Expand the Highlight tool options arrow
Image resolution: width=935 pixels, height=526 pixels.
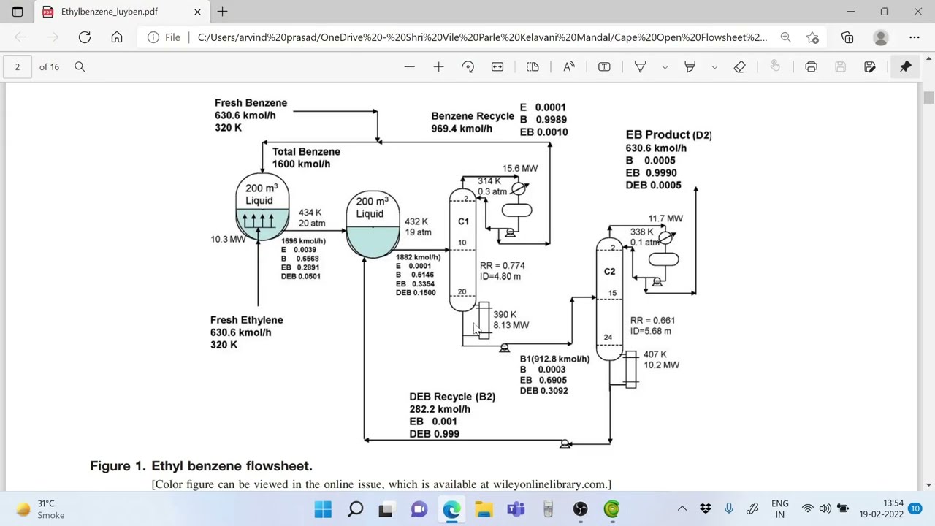click(714, 67)
